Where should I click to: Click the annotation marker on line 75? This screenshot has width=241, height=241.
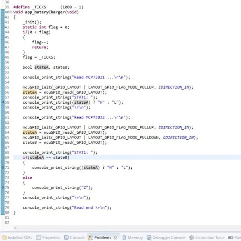[3, 187]
